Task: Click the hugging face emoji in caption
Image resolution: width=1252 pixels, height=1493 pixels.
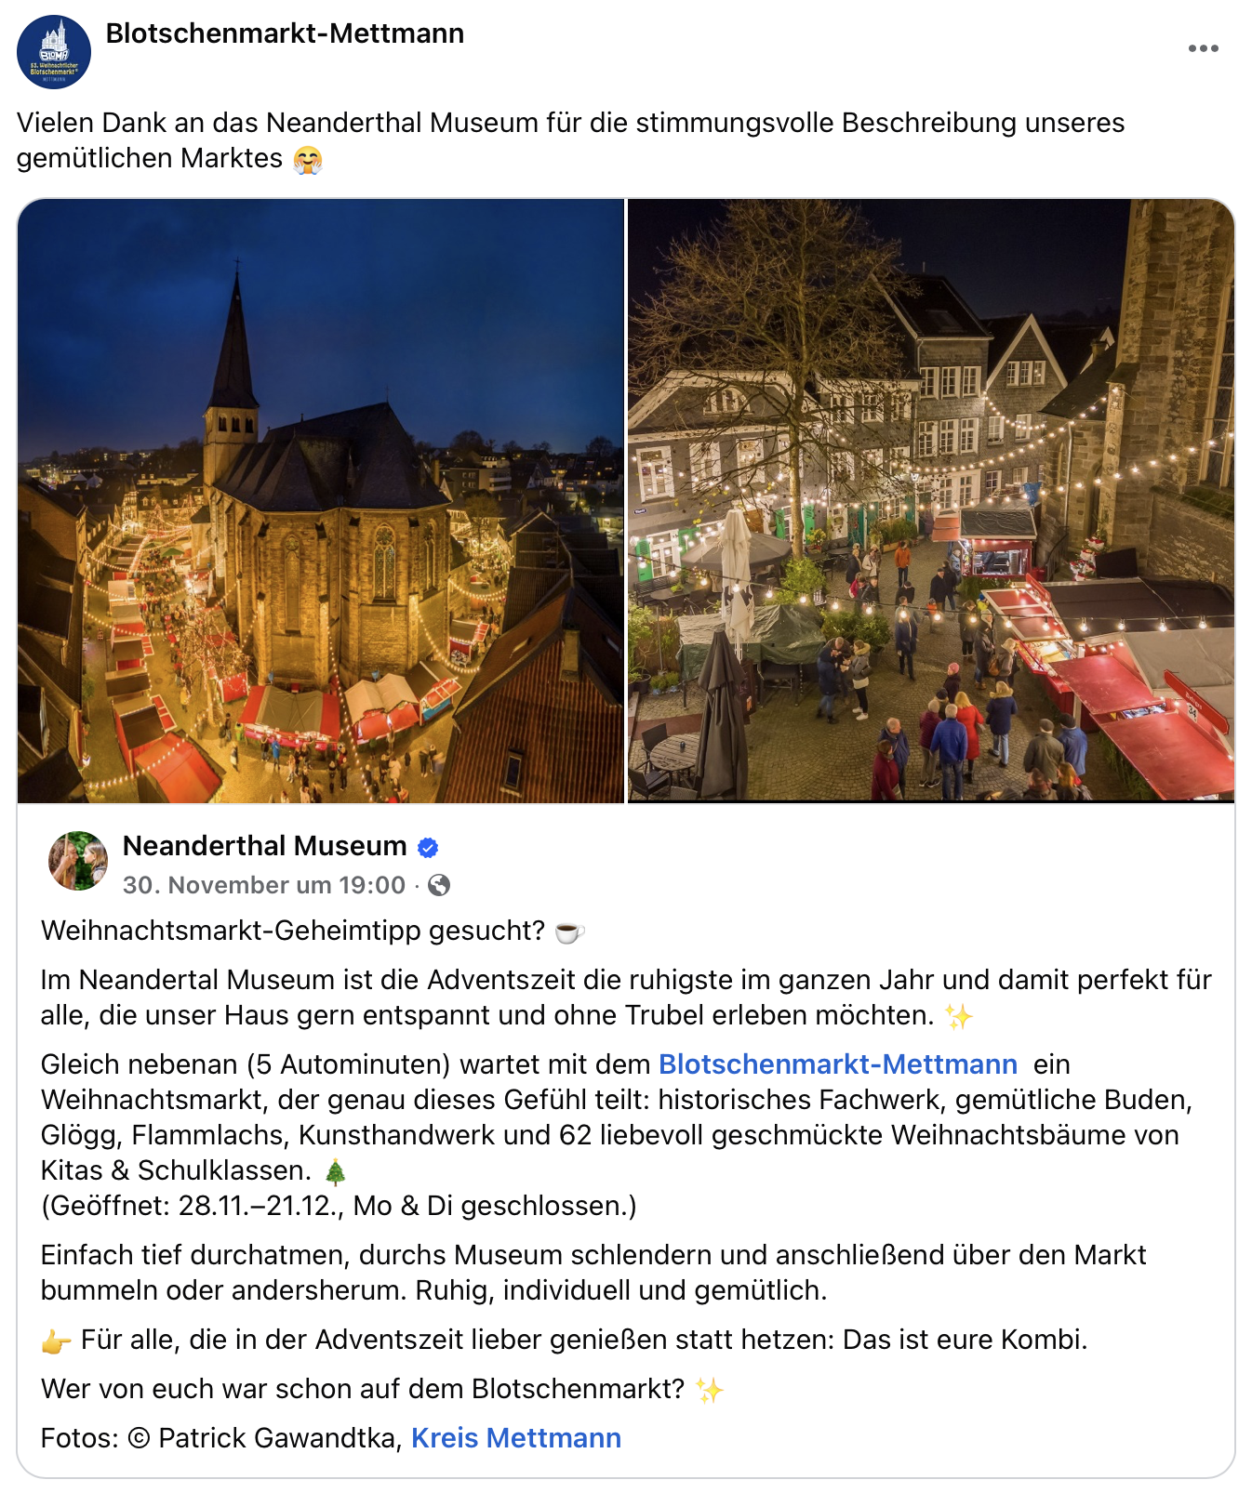Action: point(308,160)
